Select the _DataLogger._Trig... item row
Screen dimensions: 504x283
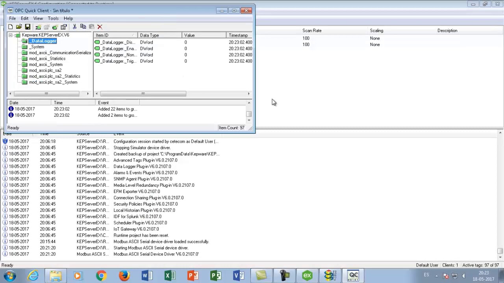click(x=173, y=61)
